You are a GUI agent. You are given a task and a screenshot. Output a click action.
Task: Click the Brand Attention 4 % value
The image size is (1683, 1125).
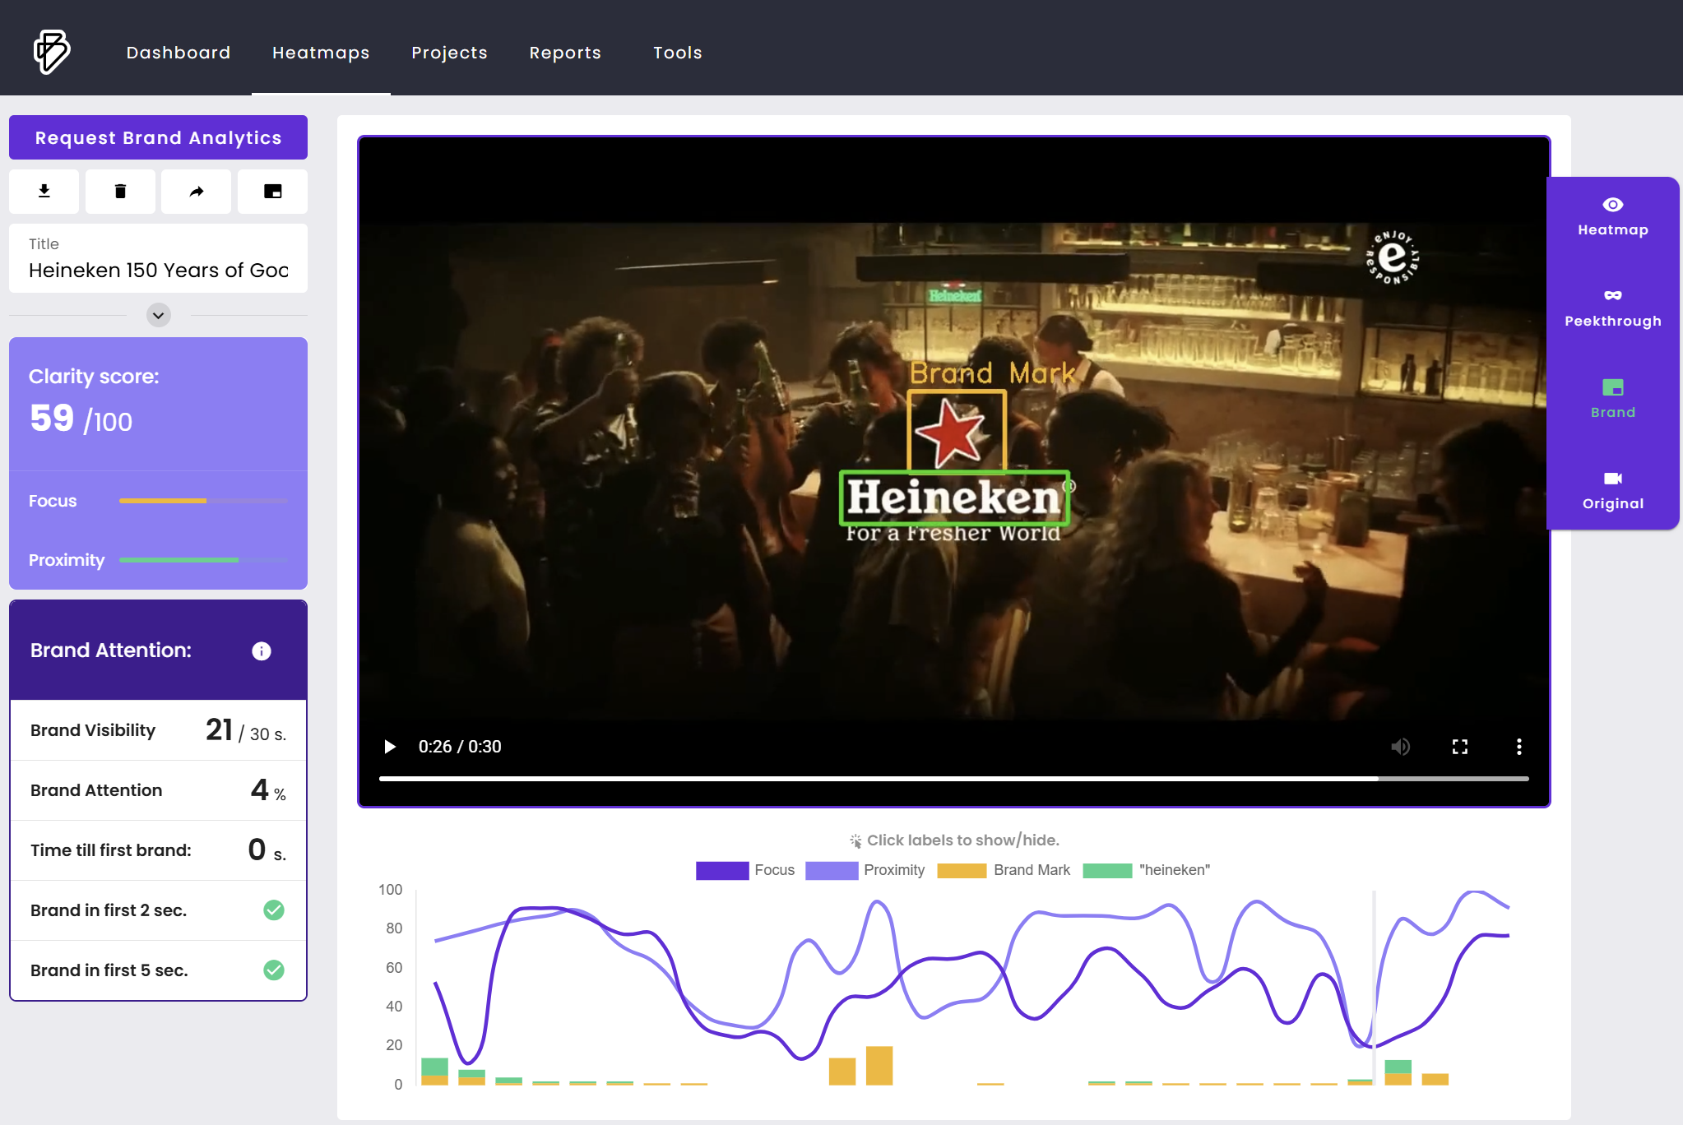coord(268,790)
